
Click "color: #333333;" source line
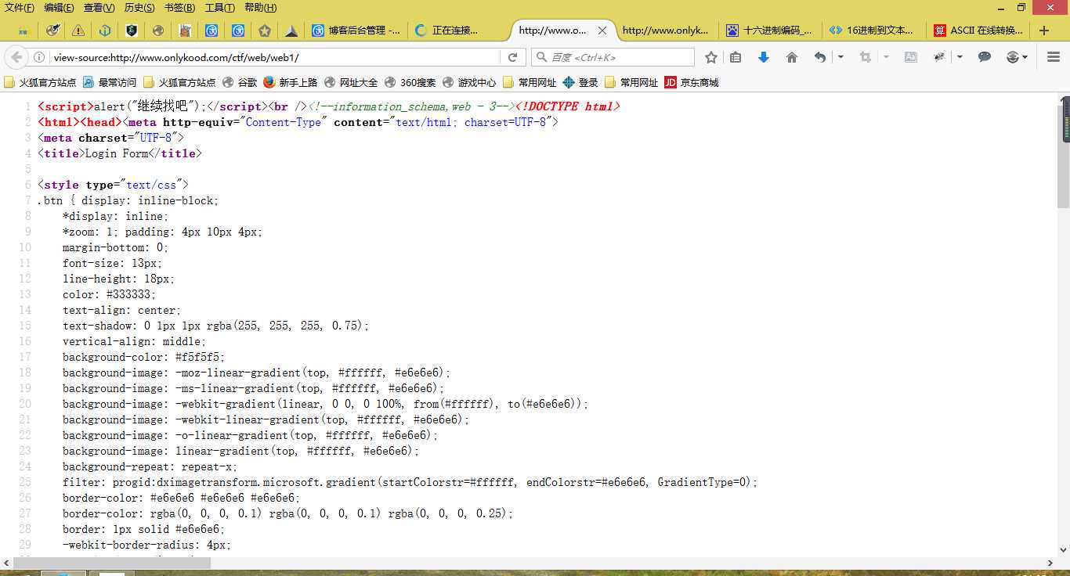(109, 294)
